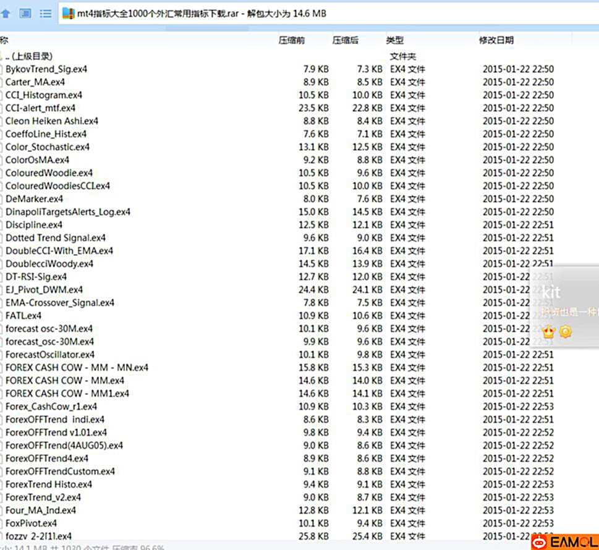Select file BykovTrend_Sig.ex4

(x=46, y=69)
